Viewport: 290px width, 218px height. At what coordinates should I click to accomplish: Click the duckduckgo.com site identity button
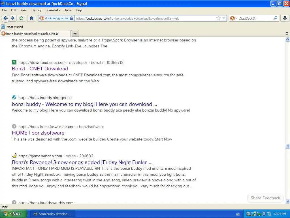coord(56,18)
